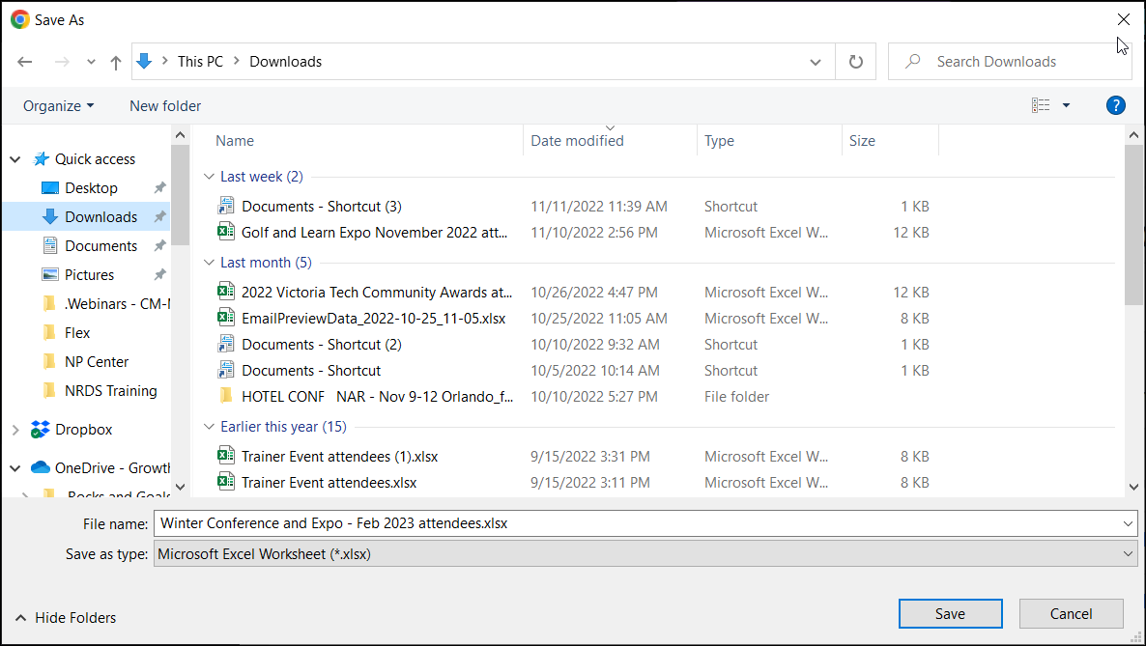This screenshot has height=646, width=1146.
Task: Click New folder in the toolbar
Action: click(165, 106)
